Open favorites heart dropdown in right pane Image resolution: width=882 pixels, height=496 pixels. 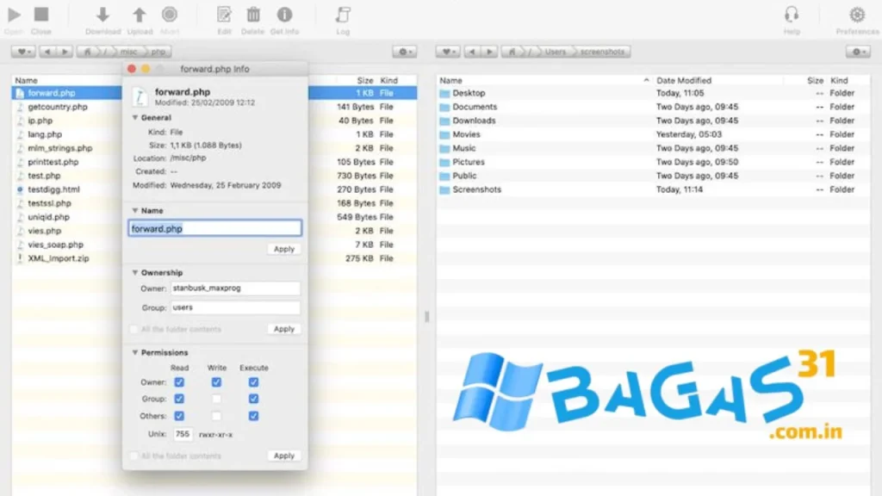coord(447,52)
